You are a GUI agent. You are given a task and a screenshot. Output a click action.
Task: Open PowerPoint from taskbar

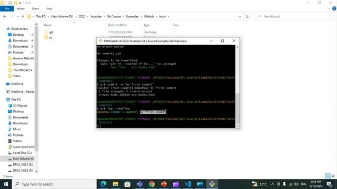tap(164, 184)
